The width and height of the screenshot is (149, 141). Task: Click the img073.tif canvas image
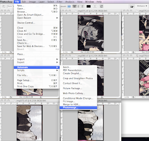pyautogui.click(x=29, y=123)
